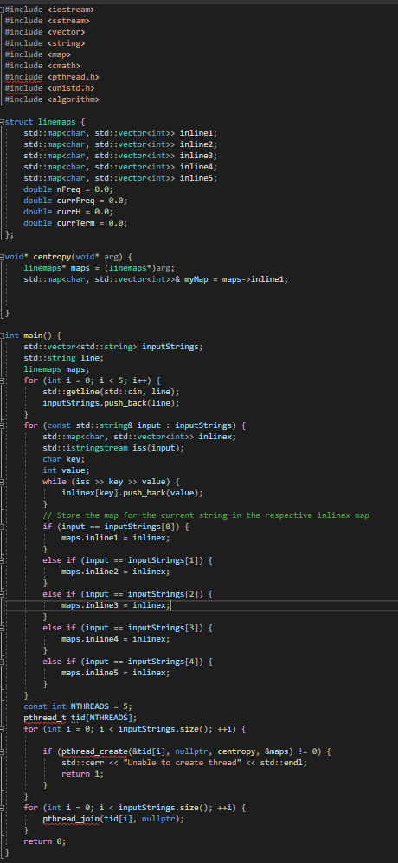Click the 'std::string line;' line
This screenshot has width=398, height=863.
[64, 358]
